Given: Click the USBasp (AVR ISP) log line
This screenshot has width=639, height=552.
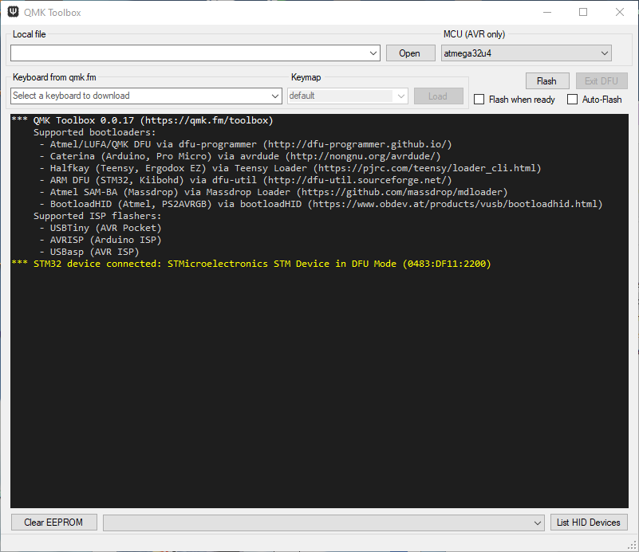Looking at the screenshot, I should click(x=88, y=252).
